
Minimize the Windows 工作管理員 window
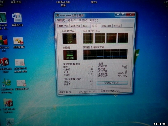(x=118, y=14)
